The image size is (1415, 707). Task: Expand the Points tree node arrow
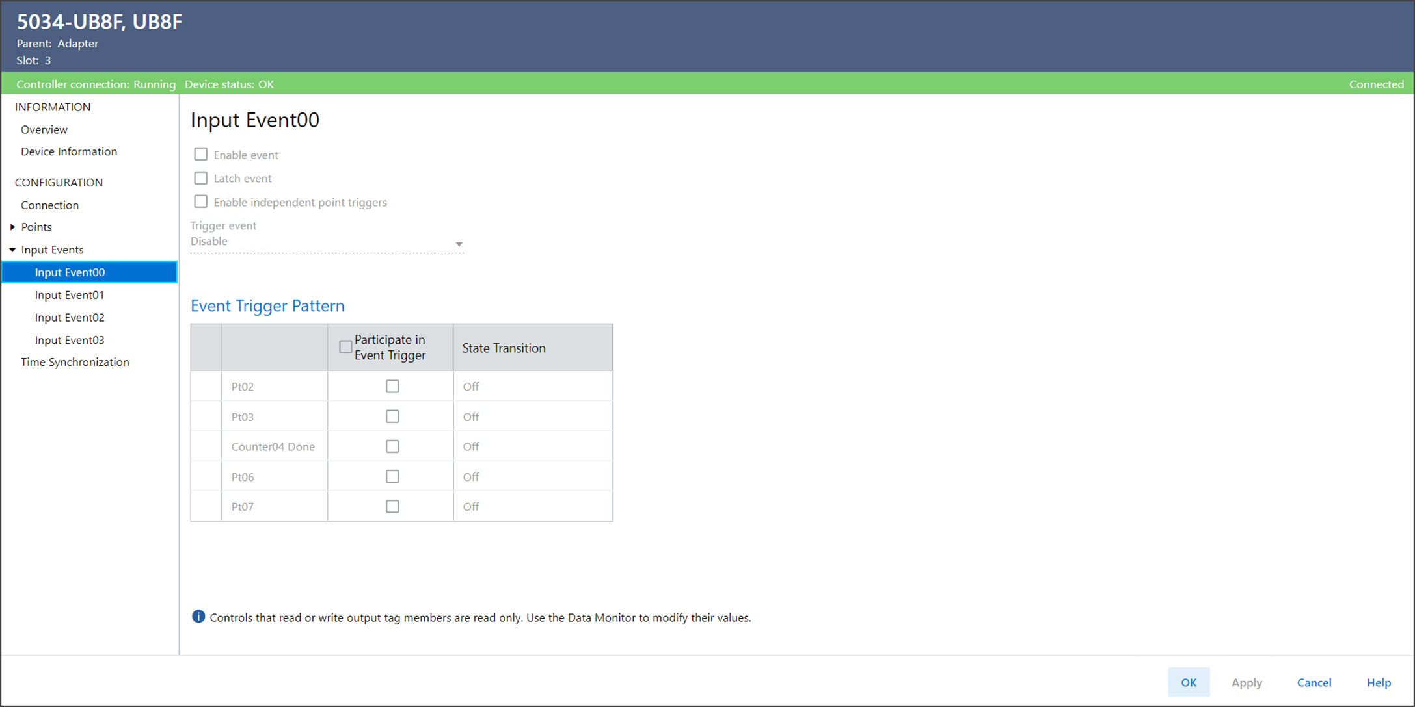(12, 227)
